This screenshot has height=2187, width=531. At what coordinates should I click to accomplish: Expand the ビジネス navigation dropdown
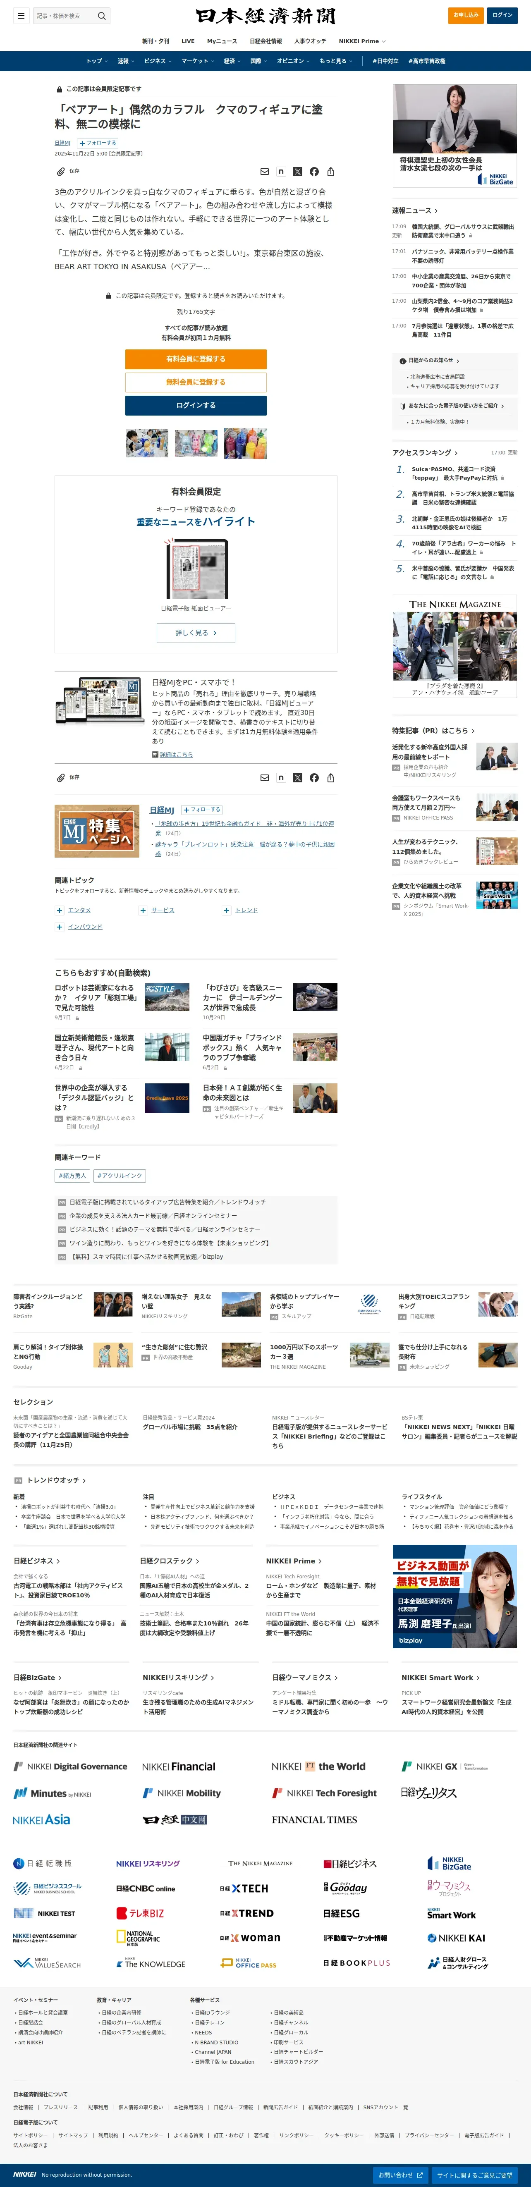(x=158, y=61)
